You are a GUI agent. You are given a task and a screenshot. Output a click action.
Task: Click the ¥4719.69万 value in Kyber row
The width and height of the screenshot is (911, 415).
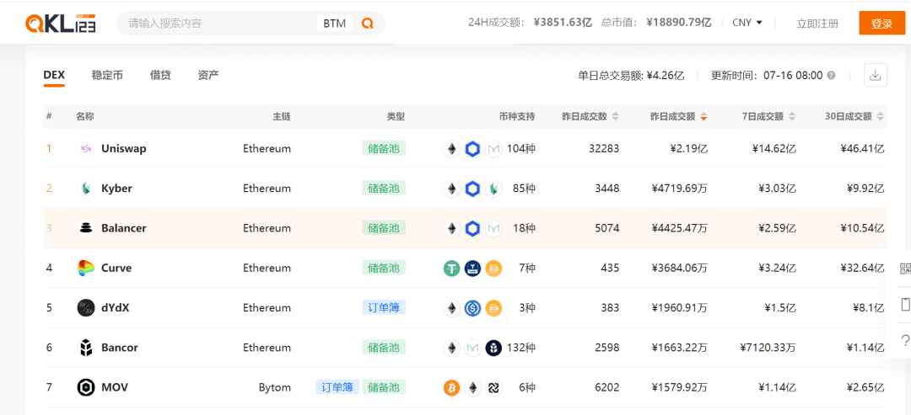click(x=680, y=189)
